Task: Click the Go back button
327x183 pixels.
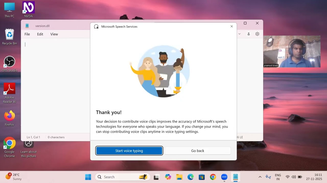Action: pos(198,151)
